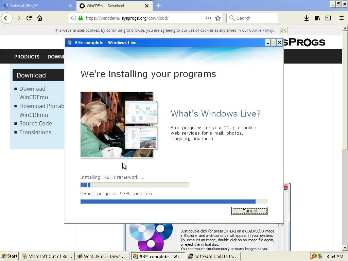The width and height of the screenshot is (348, 261).
Task: Close the WinCDEmu - Download tab
Action: pyautogui.click(x=147, y=6)
